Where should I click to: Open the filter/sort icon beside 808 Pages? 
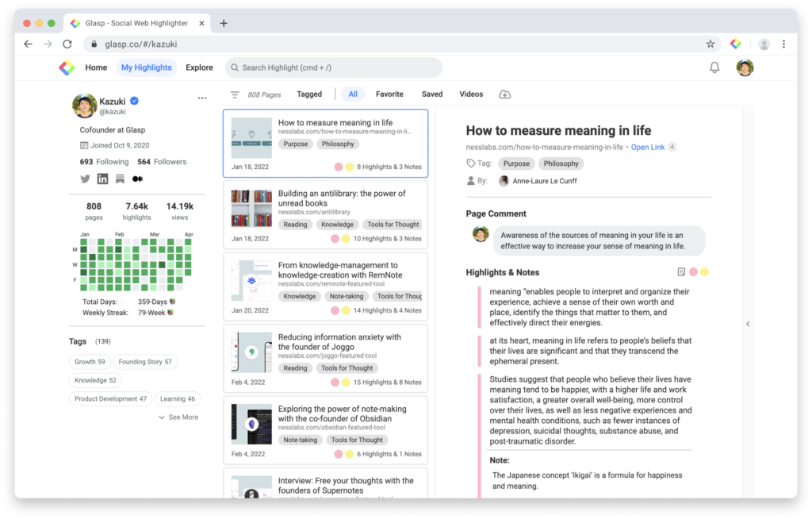click(235, 94)
